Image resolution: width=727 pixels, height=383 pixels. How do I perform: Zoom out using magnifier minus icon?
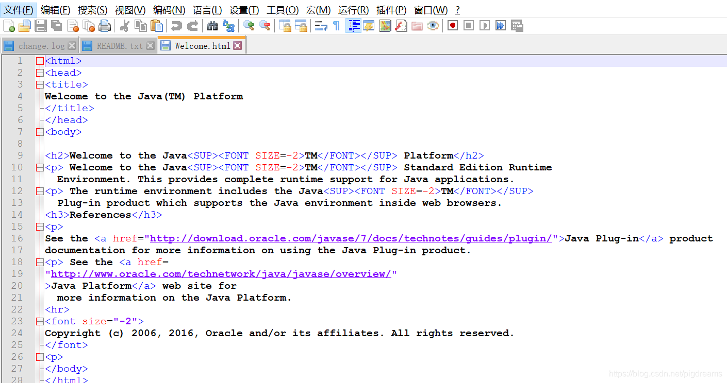point(265,25)
